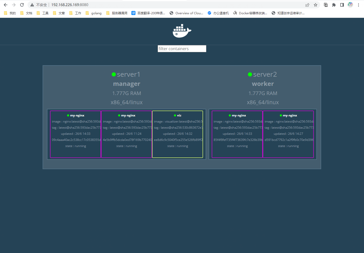Open Chrome three-dot menu
The height and width of the screenshot is (253, 364).
(x=358, y=5)
